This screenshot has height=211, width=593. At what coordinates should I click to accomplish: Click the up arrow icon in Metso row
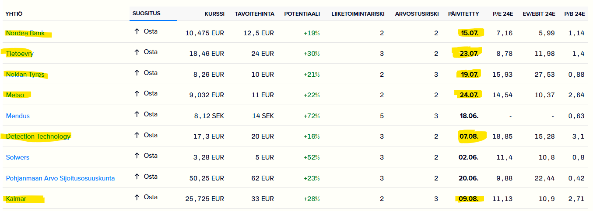(x=137, y=93)
